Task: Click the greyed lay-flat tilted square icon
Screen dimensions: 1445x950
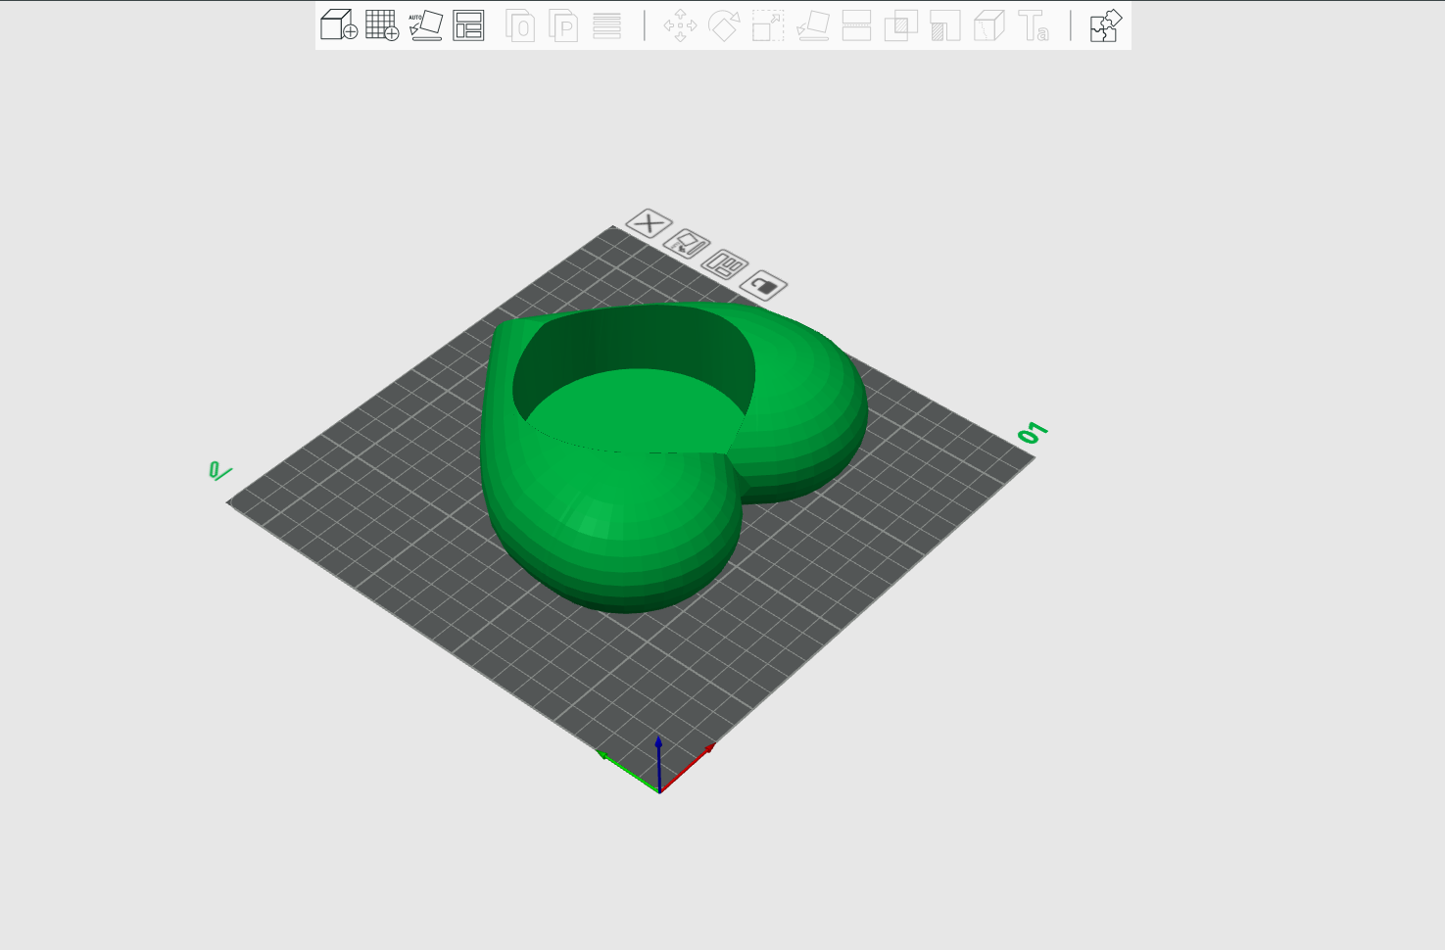Action: pyautogui.click(x=813, y=25)
